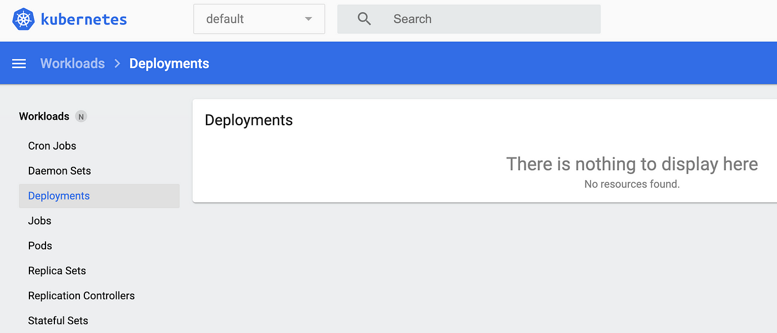777x333 pixels.
Task: Click the Deployments breadcrumb title
Action: pos(169,64)
